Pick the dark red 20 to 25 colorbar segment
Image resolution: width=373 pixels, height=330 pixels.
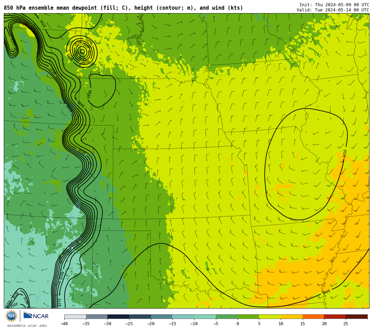coord(335,317)
